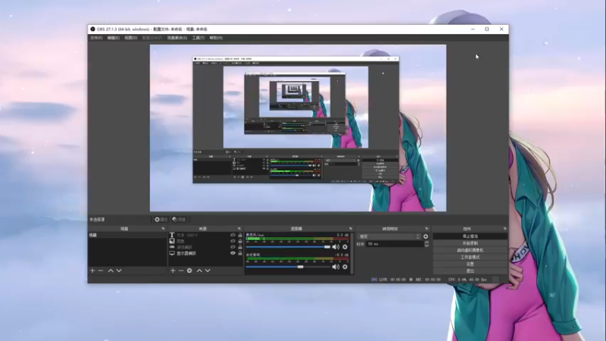Add a new source with plus icon

coord(173,271)
